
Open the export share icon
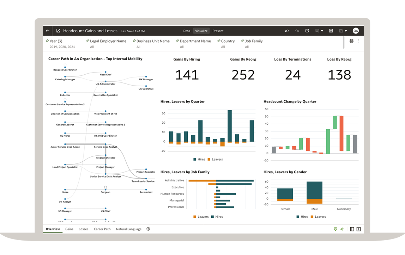coord(331,31)
